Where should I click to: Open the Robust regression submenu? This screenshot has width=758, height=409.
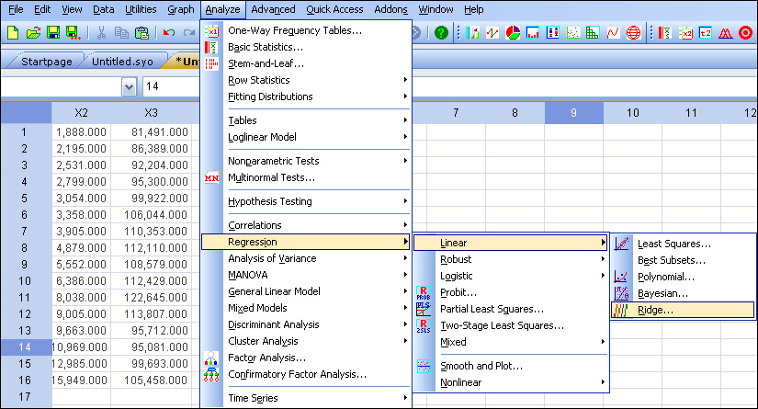[x=511, y=259]
